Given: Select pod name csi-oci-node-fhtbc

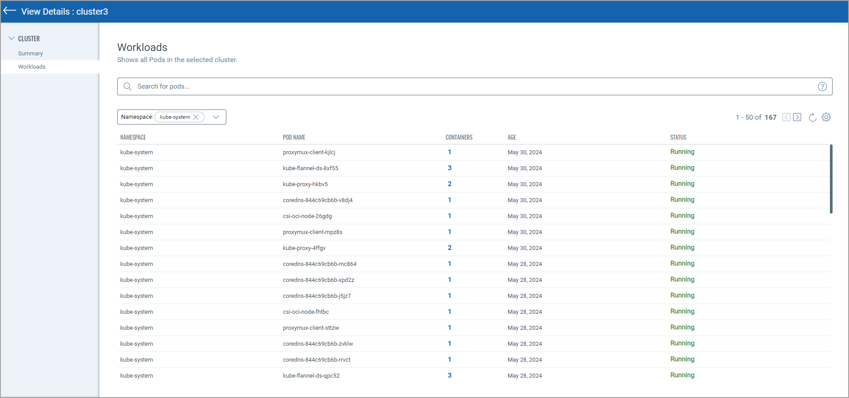Looking at the screenshot, I should [306, 312].
